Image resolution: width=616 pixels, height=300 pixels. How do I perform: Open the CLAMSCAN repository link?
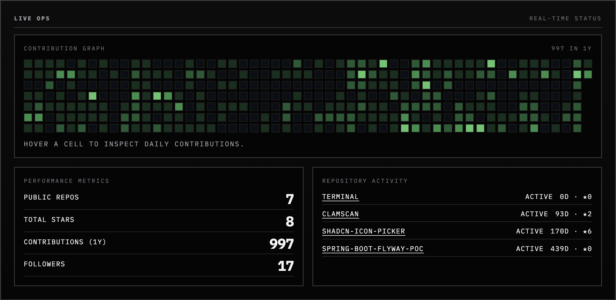tap(340, 214)
